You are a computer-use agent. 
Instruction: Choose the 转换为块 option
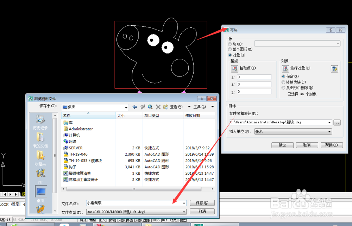(x=283, y=82)
